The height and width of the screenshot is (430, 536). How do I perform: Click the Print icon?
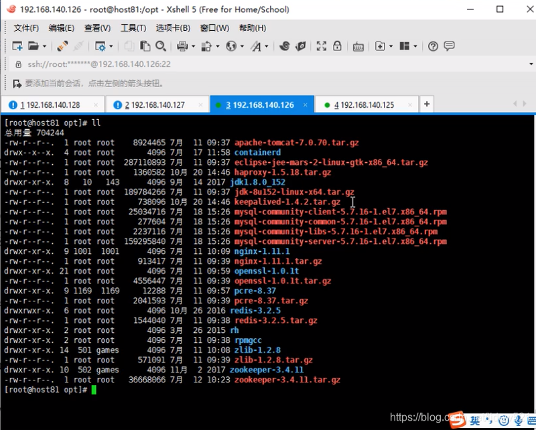(x=182, y=46)
